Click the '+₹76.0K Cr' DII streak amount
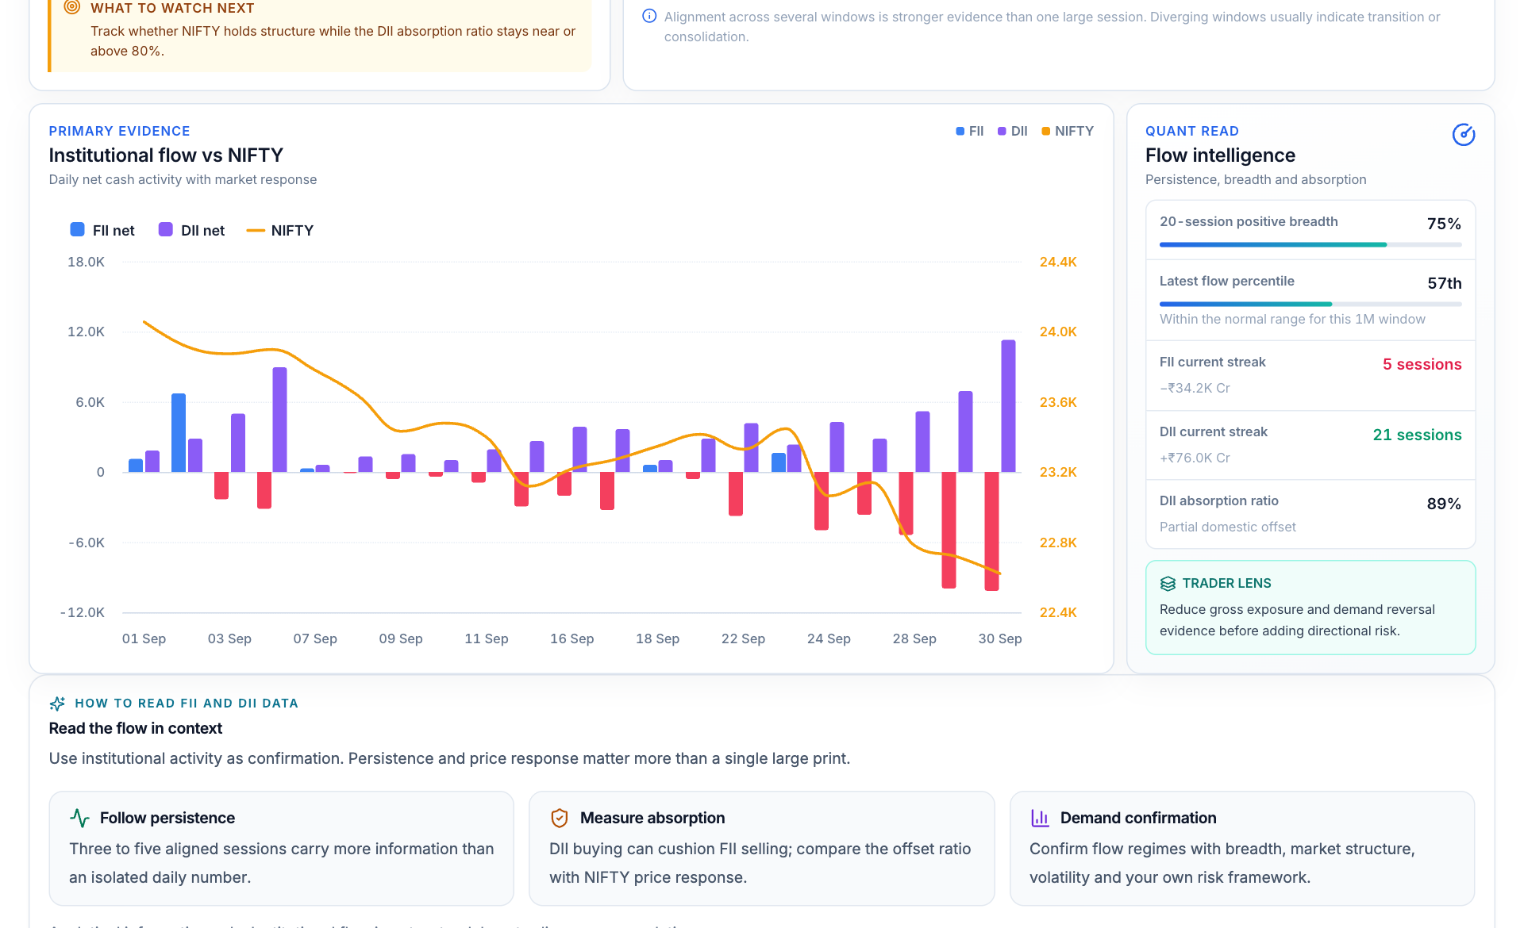The height and width of the screenshot is (928, 1524). click(x=1195, y=458)
